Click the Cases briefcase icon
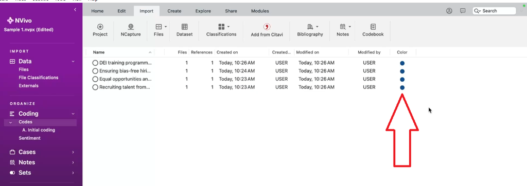527x186 pixels. [12, 152]
